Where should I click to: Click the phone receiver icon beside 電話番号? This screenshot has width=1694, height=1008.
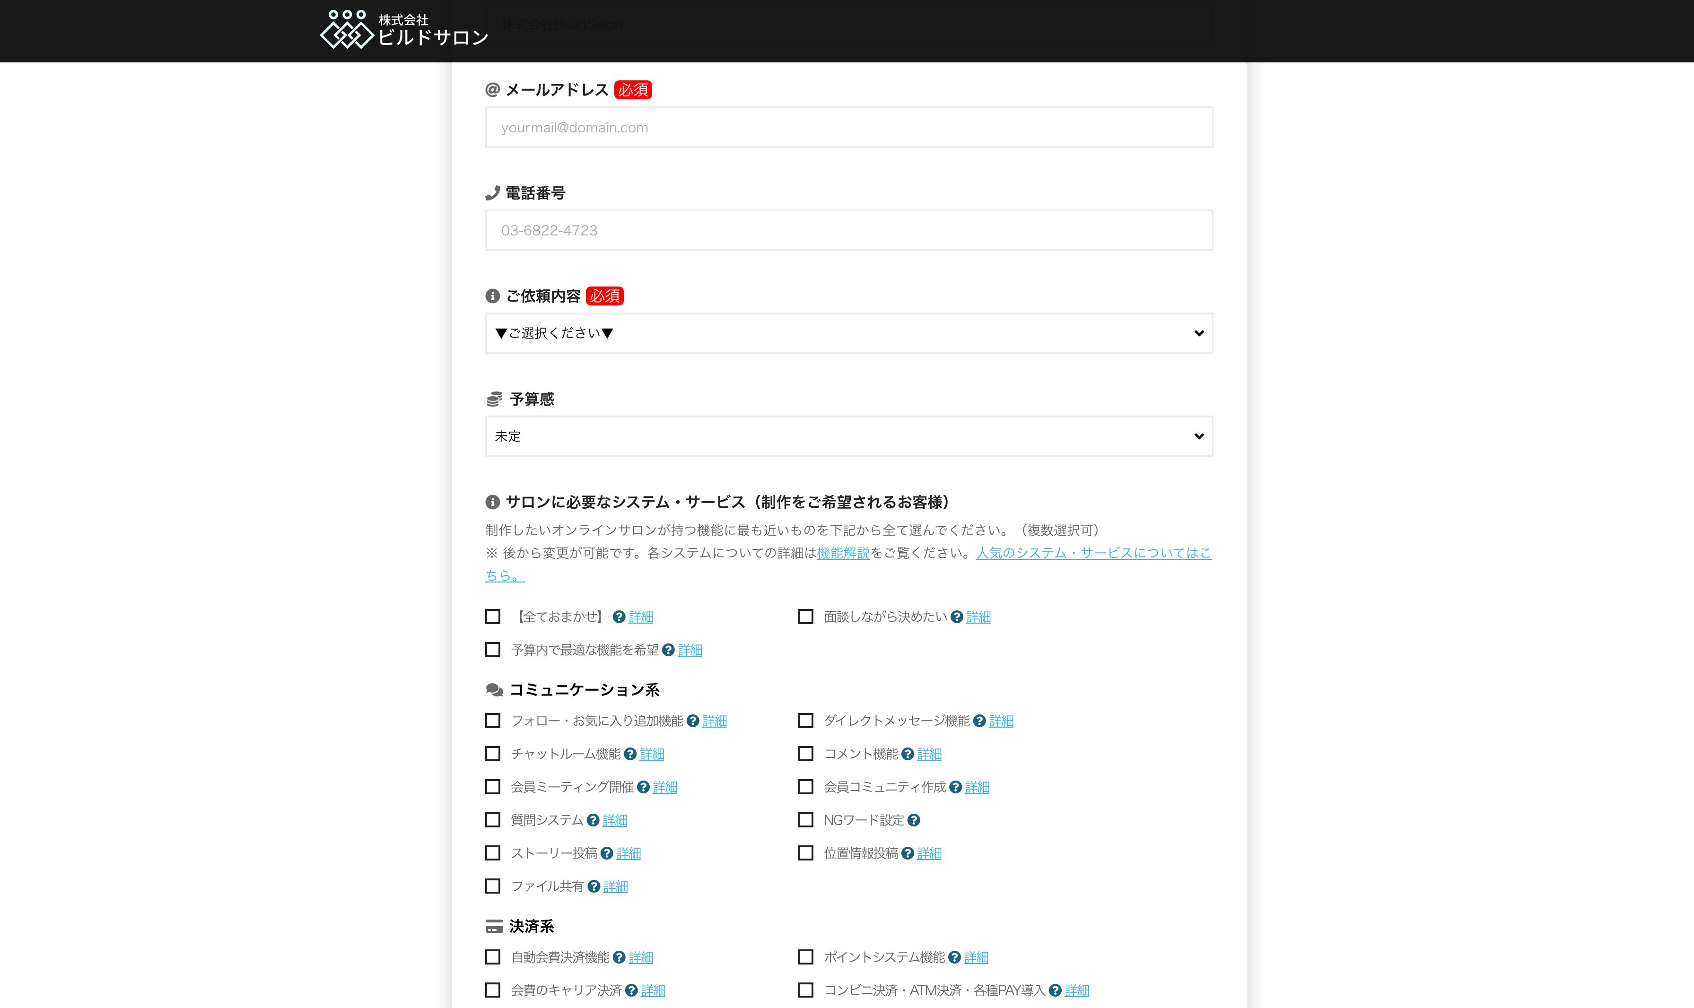(492, 193)
